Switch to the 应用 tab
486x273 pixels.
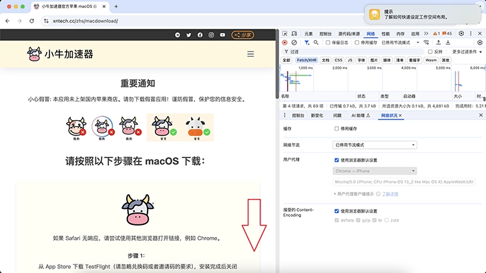pos(415,34)
